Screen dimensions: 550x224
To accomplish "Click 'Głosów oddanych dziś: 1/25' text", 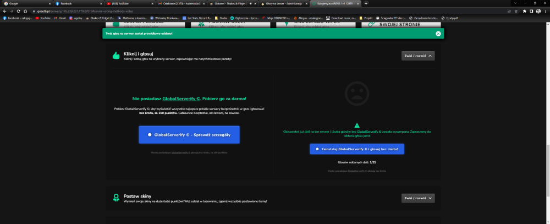I will [x=357, y=162].
